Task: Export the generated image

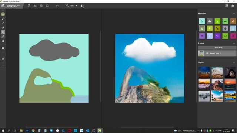Action: pos(47,6)
